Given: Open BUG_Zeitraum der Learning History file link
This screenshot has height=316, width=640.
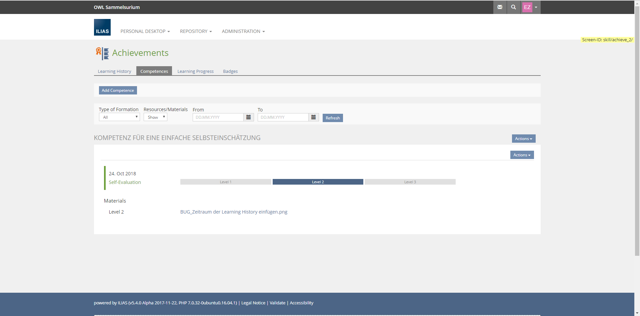Looking at the screenshot, I should pyautogui.click(x=234, y=212).
